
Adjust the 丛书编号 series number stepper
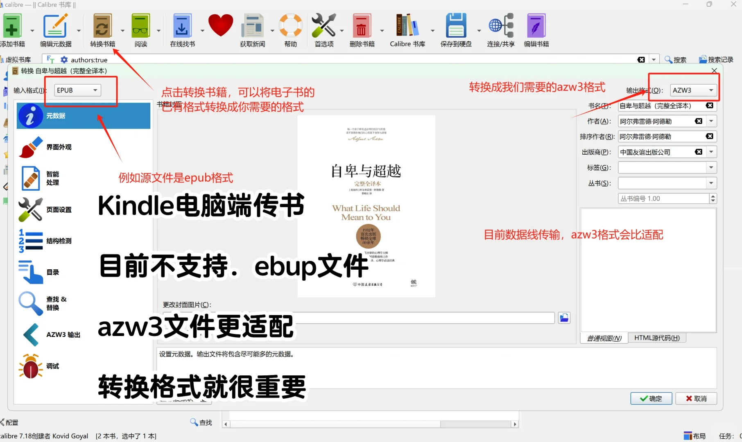pos(713,198)
